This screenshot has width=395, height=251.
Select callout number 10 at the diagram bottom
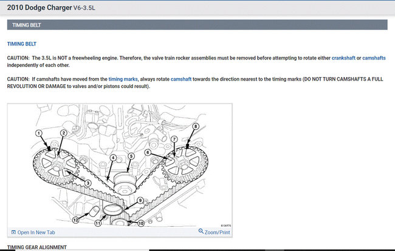(x=140, y=223)
